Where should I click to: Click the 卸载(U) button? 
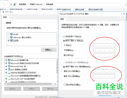pyautogui.click(x=32, y=89)
